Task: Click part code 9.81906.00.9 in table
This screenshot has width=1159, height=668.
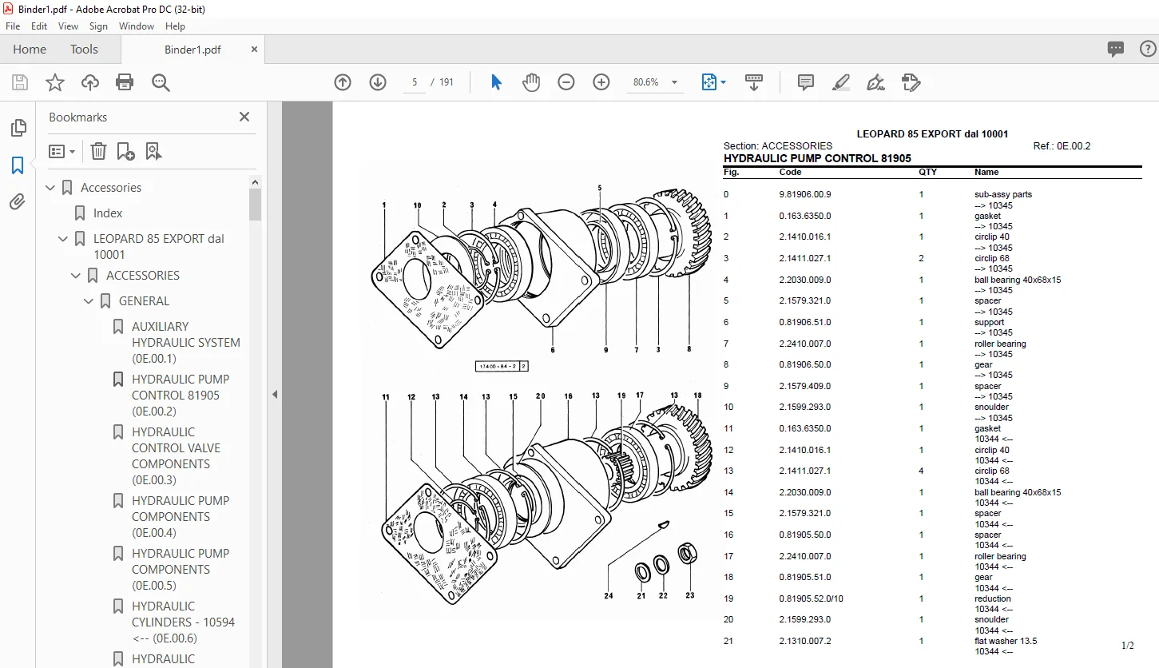Action: point(805,195)
